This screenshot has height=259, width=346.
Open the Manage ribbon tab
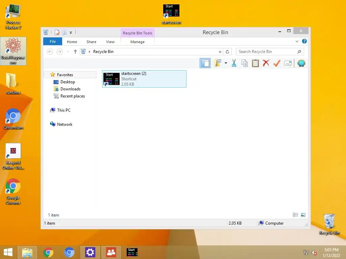tap(138, 42)
